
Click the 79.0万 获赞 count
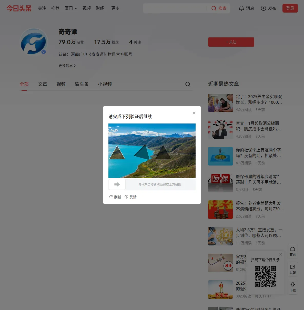tap(71, 42)
